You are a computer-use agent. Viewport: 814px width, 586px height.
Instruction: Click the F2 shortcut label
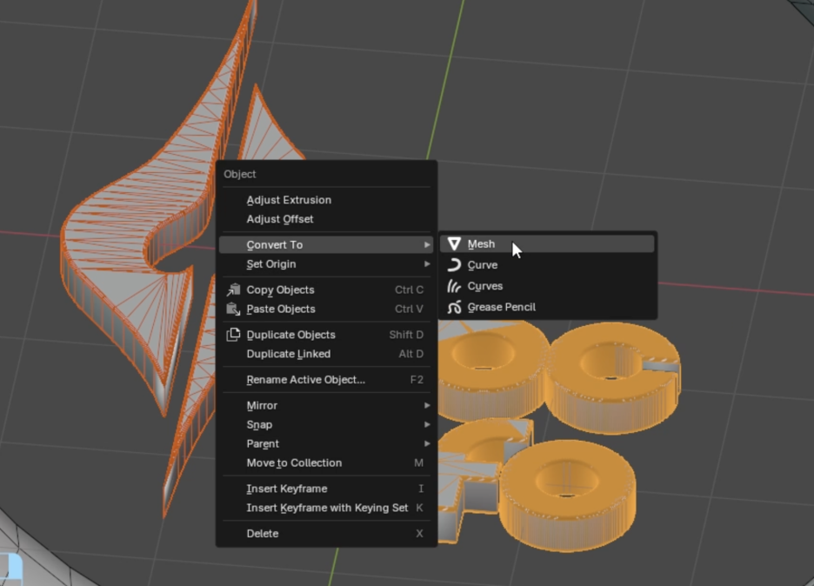[417, 379]
